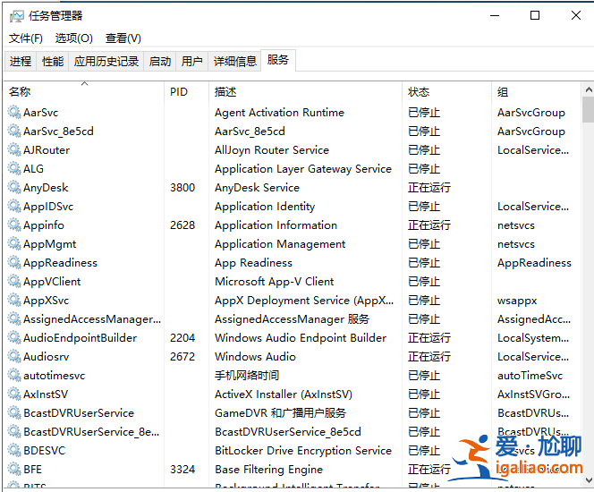Select the autoTimeSvc group cell
Screen dimensions: 594x492
click(530, 376)
